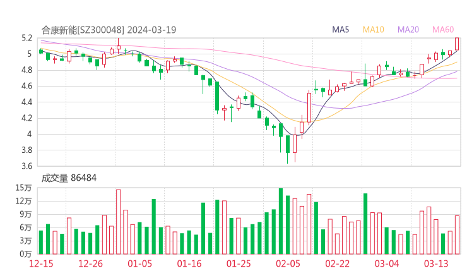Click the MA20 legend label
Viewport: 467px width, 278px height.
coord(408,30)
